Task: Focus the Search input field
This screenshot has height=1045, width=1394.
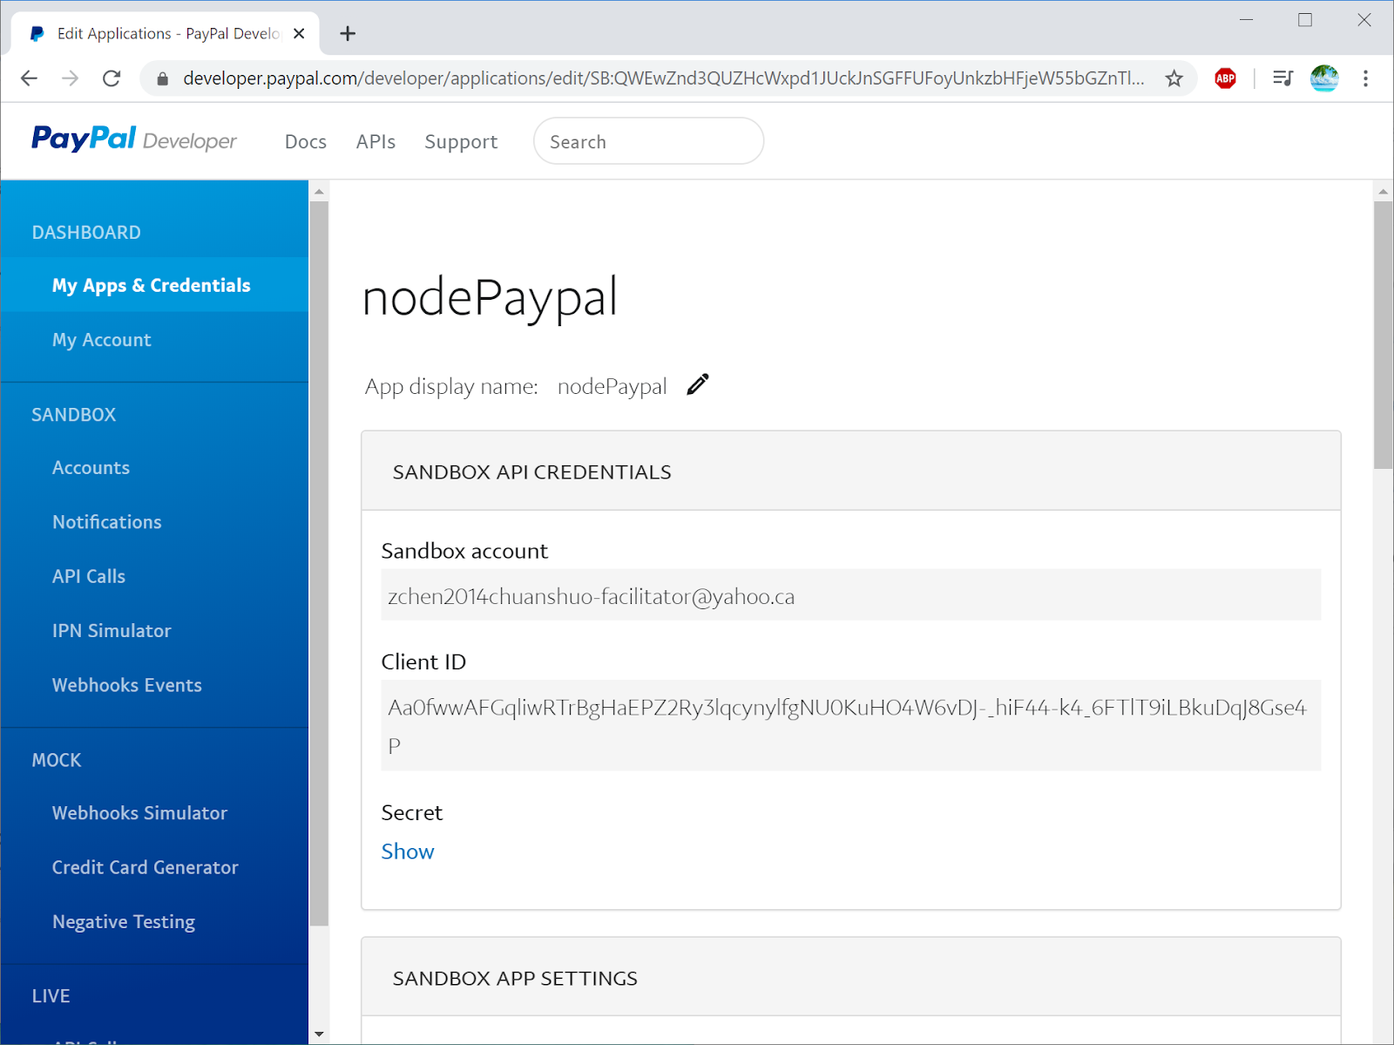Action: [648, 141]
